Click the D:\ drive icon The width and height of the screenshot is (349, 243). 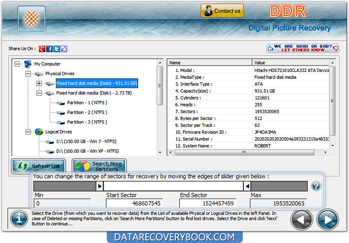coord(50,152)
